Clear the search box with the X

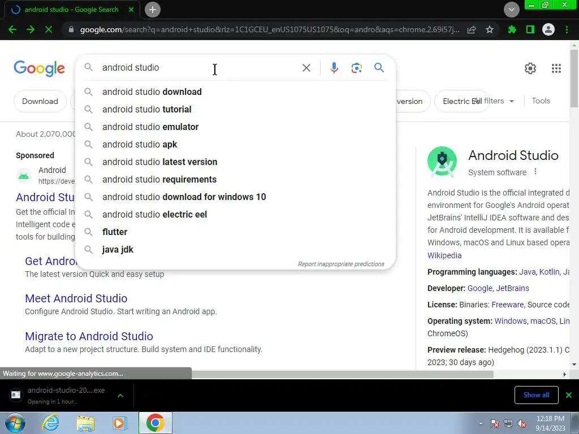[x=306, y=68]
